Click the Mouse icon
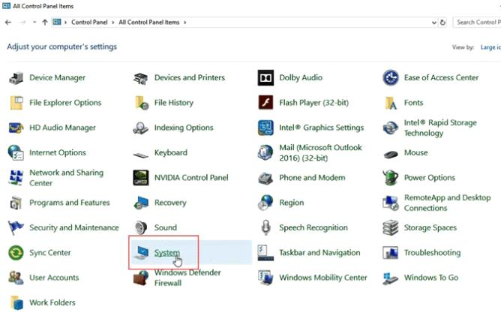 [391, 155]
